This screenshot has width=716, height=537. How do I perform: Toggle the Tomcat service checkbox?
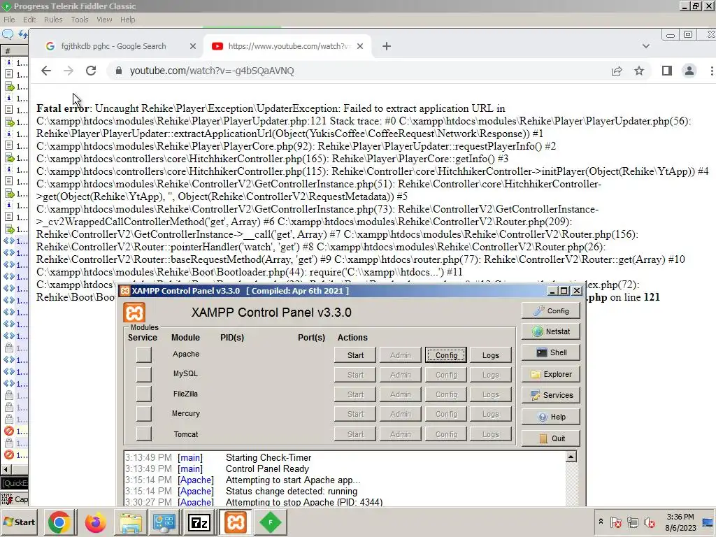click(x=143, y=434)
